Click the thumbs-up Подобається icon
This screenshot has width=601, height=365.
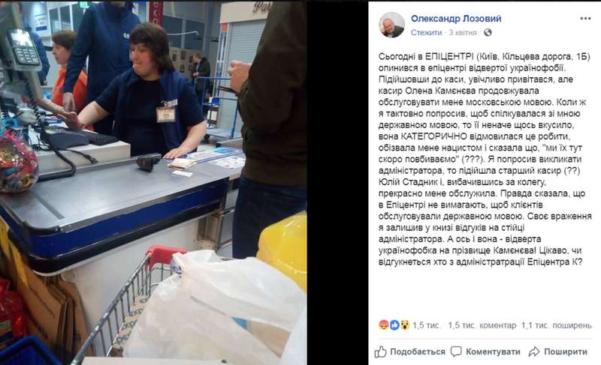(x=381, y=352)
